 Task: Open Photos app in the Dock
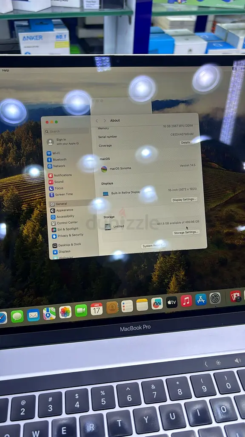(x=65, y=312)
